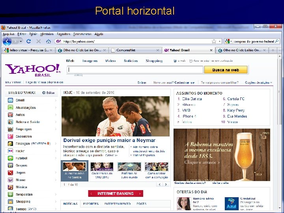Click the URL address field
Image resolution: width=284 pixels, height=213 pixels.
tap(136, 41)
